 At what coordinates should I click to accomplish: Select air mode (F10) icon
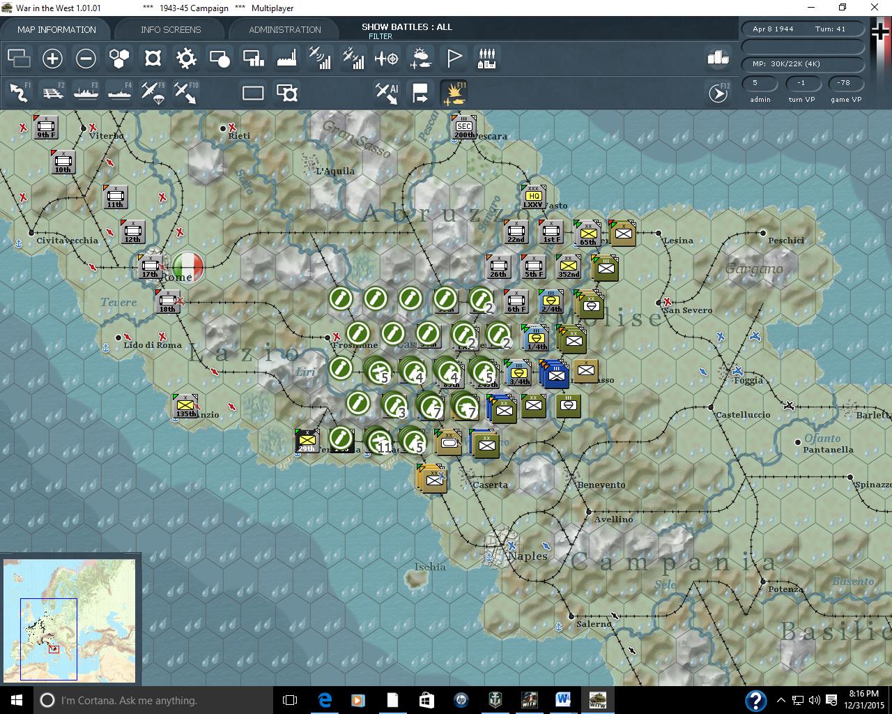coord(186,93)
